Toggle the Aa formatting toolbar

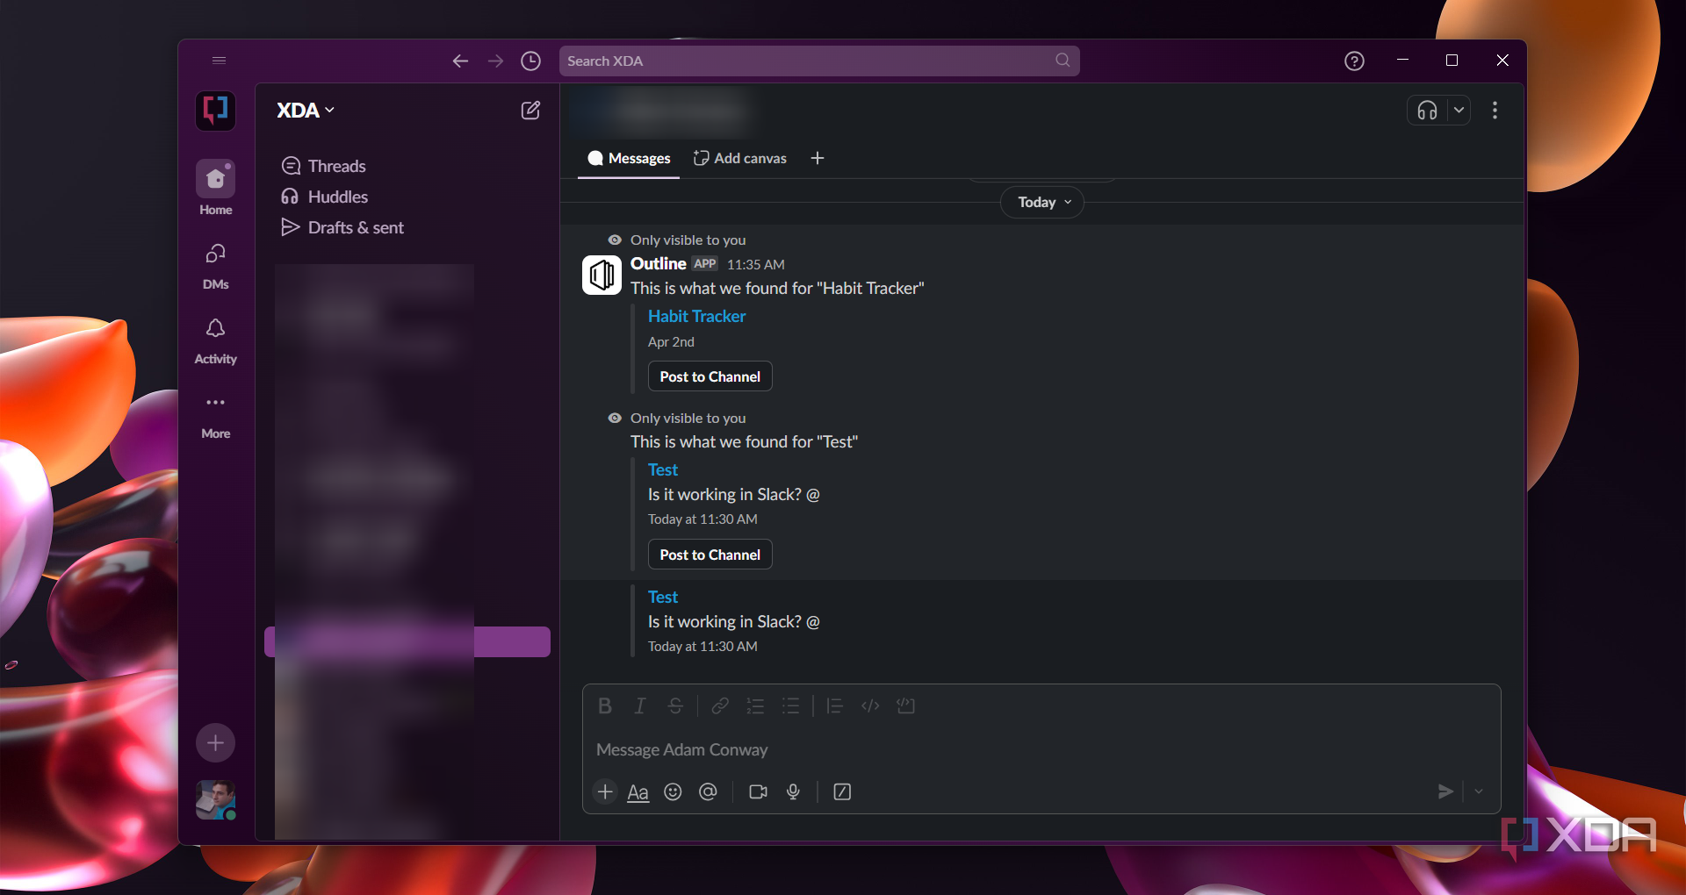tap(638, 792)
